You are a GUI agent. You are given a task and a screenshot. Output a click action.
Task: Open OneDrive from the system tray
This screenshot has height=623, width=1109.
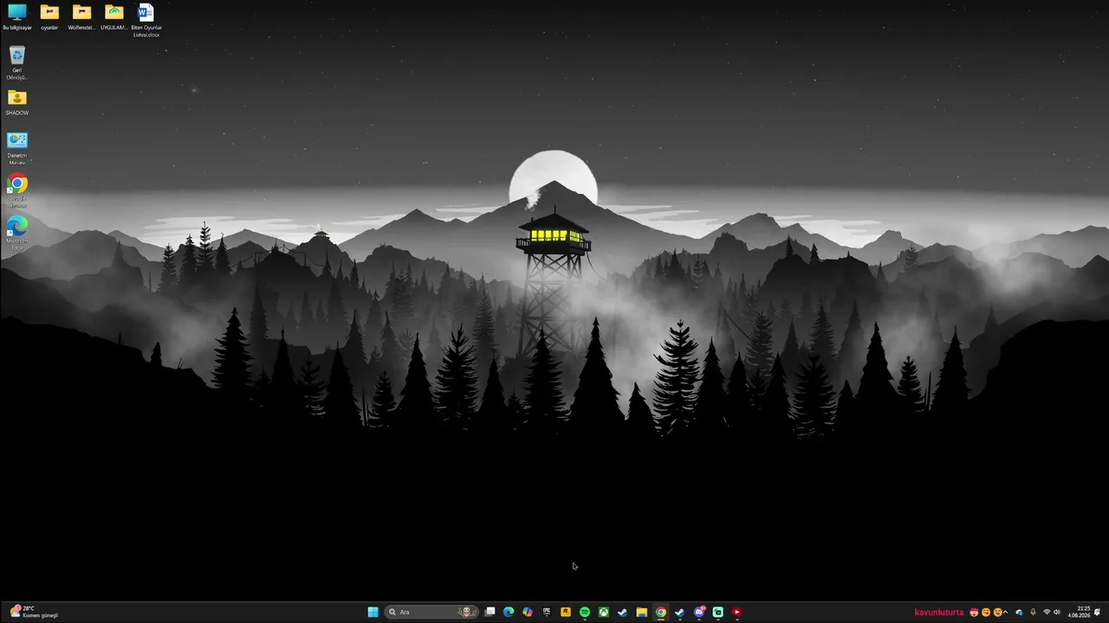1019,612
